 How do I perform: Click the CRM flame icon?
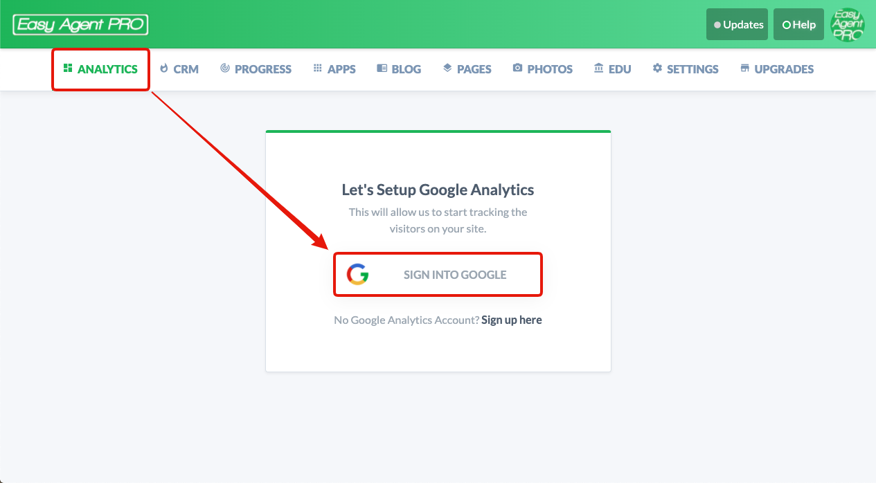pos(164,69)
